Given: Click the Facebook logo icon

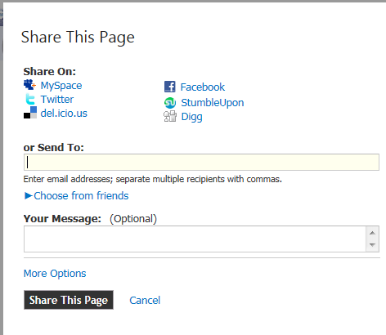Looking at the screenshot, I should [169, 87].
